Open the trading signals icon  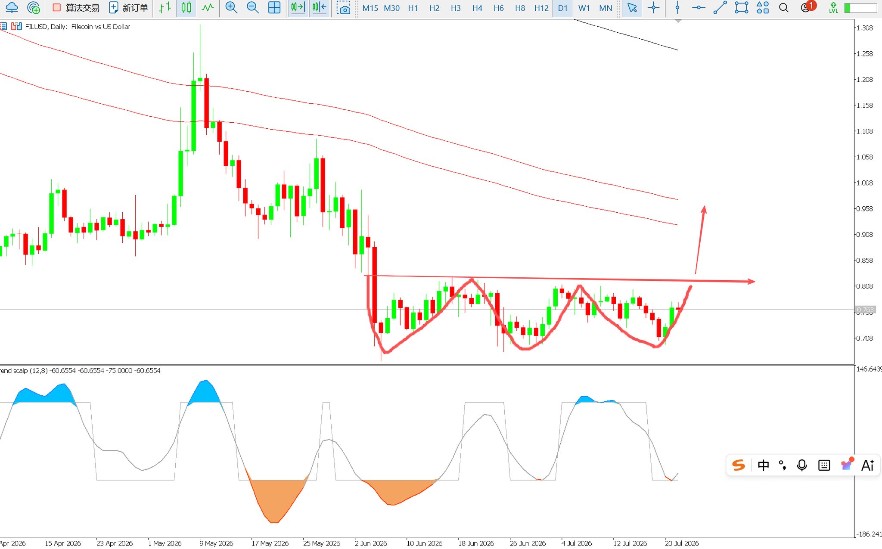coord(33,8)
